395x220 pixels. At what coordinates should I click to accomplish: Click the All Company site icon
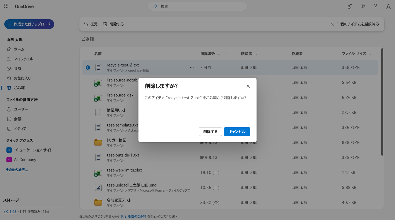click(x=9, y=160)
